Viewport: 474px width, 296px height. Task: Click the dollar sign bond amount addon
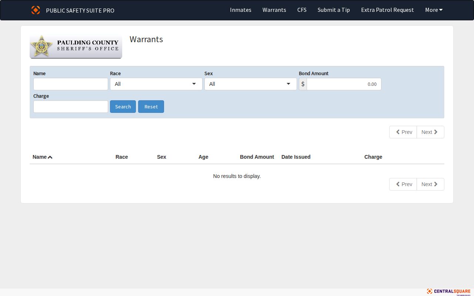pyautogui.click(x=303, y=84)
